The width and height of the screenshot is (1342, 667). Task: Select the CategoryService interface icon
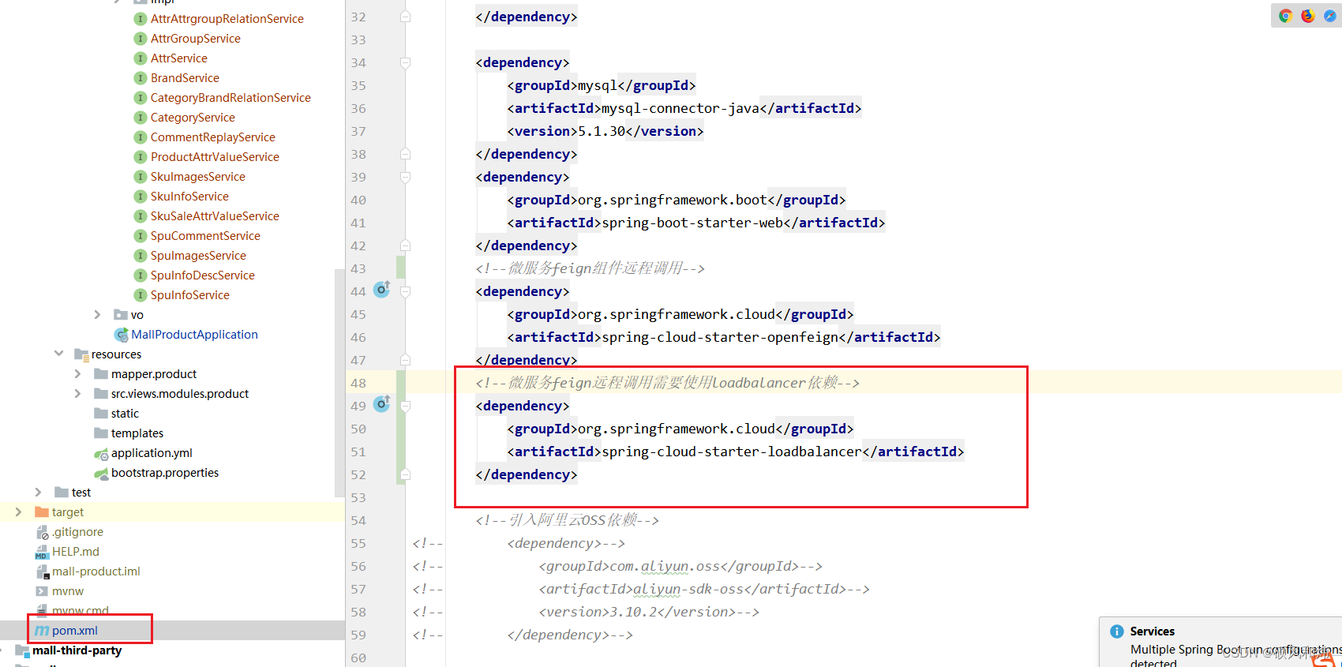click(x=141, y=118)
